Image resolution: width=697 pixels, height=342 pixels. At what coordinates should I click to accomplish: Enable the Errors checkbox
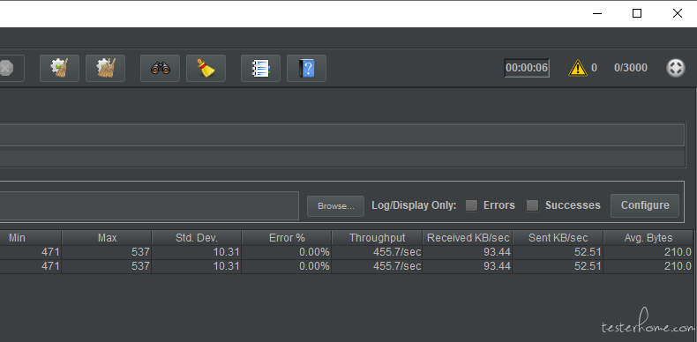point(471,205)
